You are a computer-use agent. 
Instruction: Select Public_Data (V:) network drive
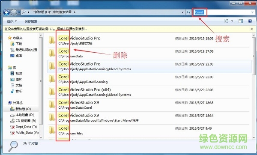tap(27, 132)
